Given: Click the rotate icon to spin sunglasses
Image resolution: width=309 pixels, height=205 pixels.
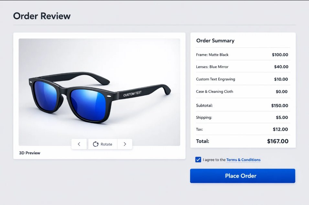Looking at the screenshot, I should [x=96, y=144].
